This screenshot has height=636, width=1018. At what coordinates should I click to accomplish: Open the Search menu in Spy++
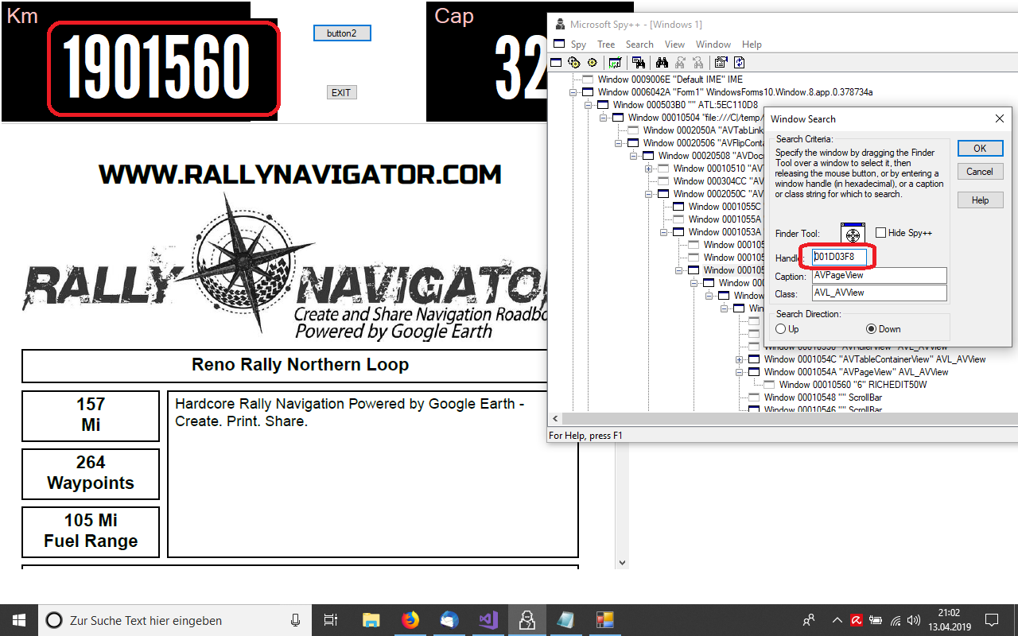click(x=639, y=45)
